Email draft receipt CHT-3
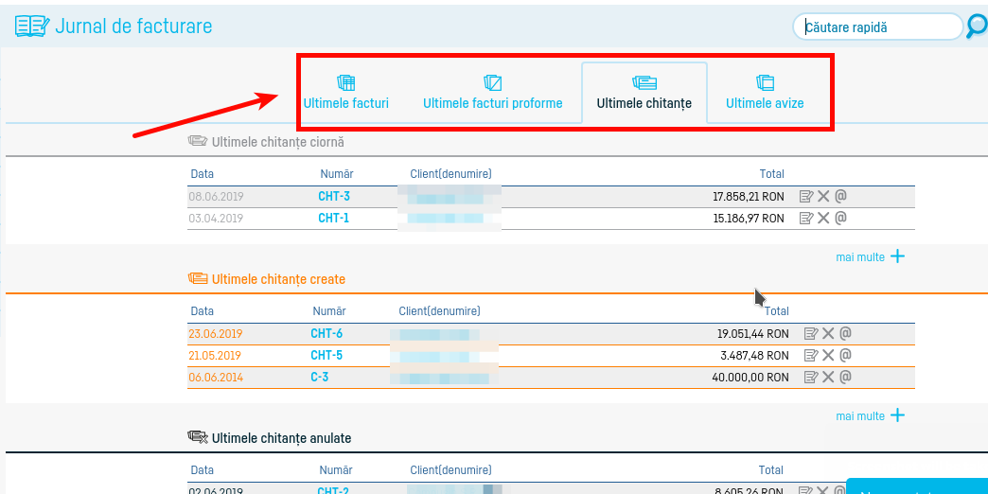Image resolution: width=988 pixels, height=494 pixels. coord(840,196)
